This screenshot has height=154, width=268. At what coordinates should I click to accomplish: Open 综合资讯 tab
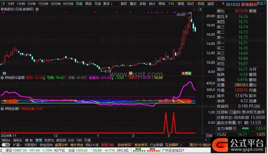pos(124,145)
